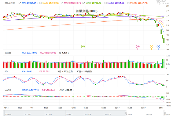Click the KD indicator panel label
This screenshot has height=118, width=174.
click(6, 72)
